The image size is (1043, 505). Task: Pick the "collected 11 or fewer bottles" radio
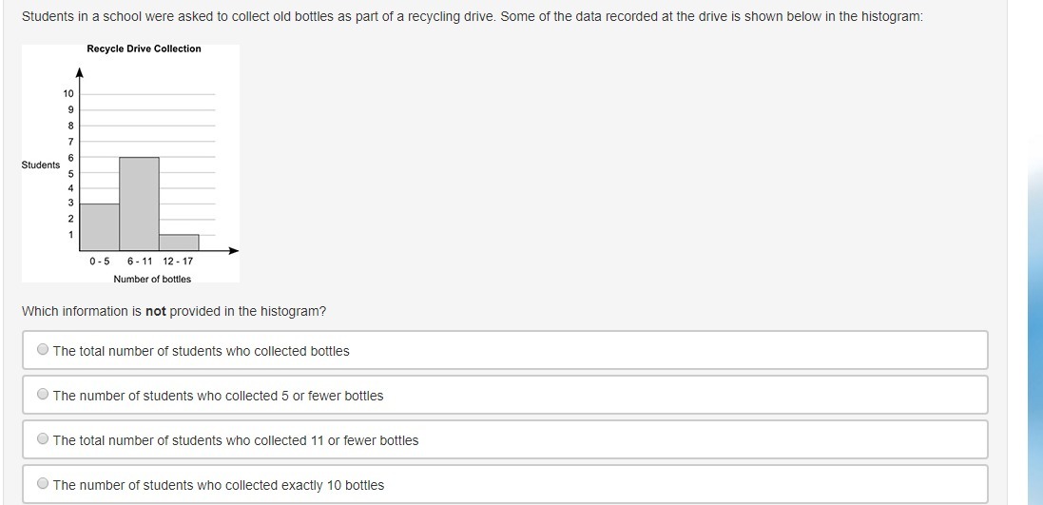tap(43, 439)
